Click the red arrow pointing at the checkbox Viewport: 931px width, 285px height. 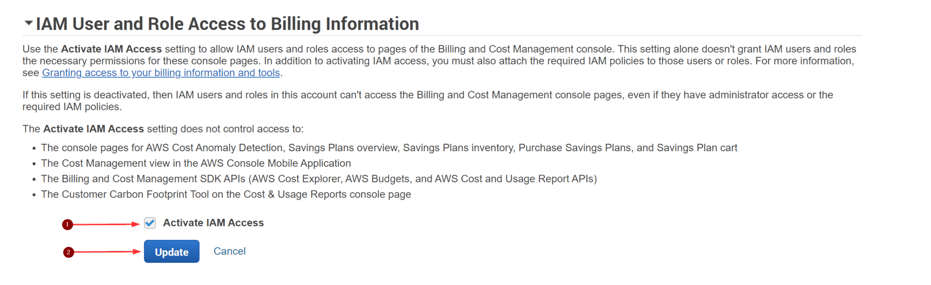(x=109, y=223)
